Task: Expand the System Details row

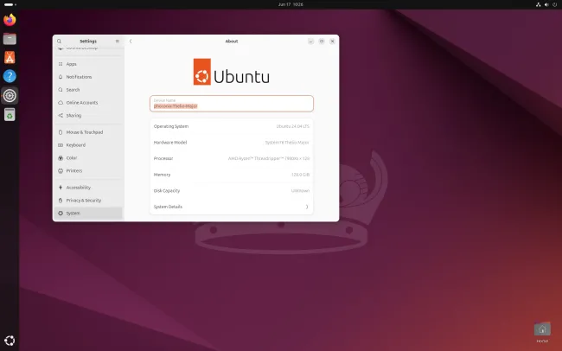Action: pos(231,207)
